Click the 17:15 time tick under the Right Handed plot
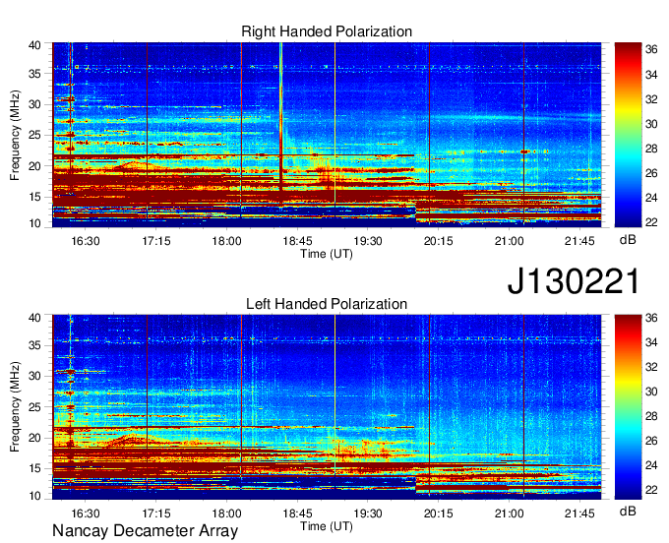Image resolution: width=669 pixels, height=543 pixels. [x=156, y=241]
